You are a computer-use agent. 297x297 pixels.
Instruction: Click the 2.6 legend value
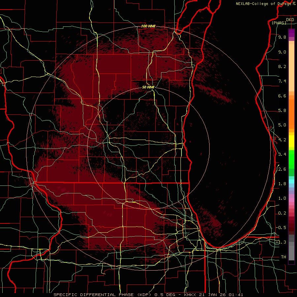(282, 169)
